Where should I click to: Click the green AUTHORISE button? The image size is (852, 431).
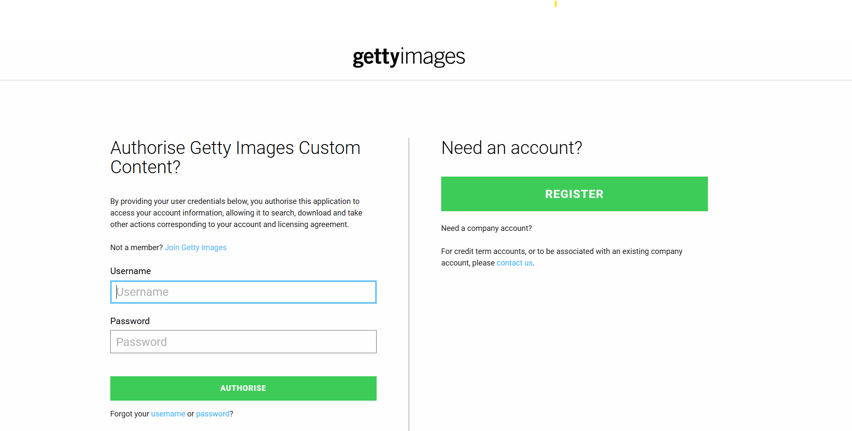243,388
